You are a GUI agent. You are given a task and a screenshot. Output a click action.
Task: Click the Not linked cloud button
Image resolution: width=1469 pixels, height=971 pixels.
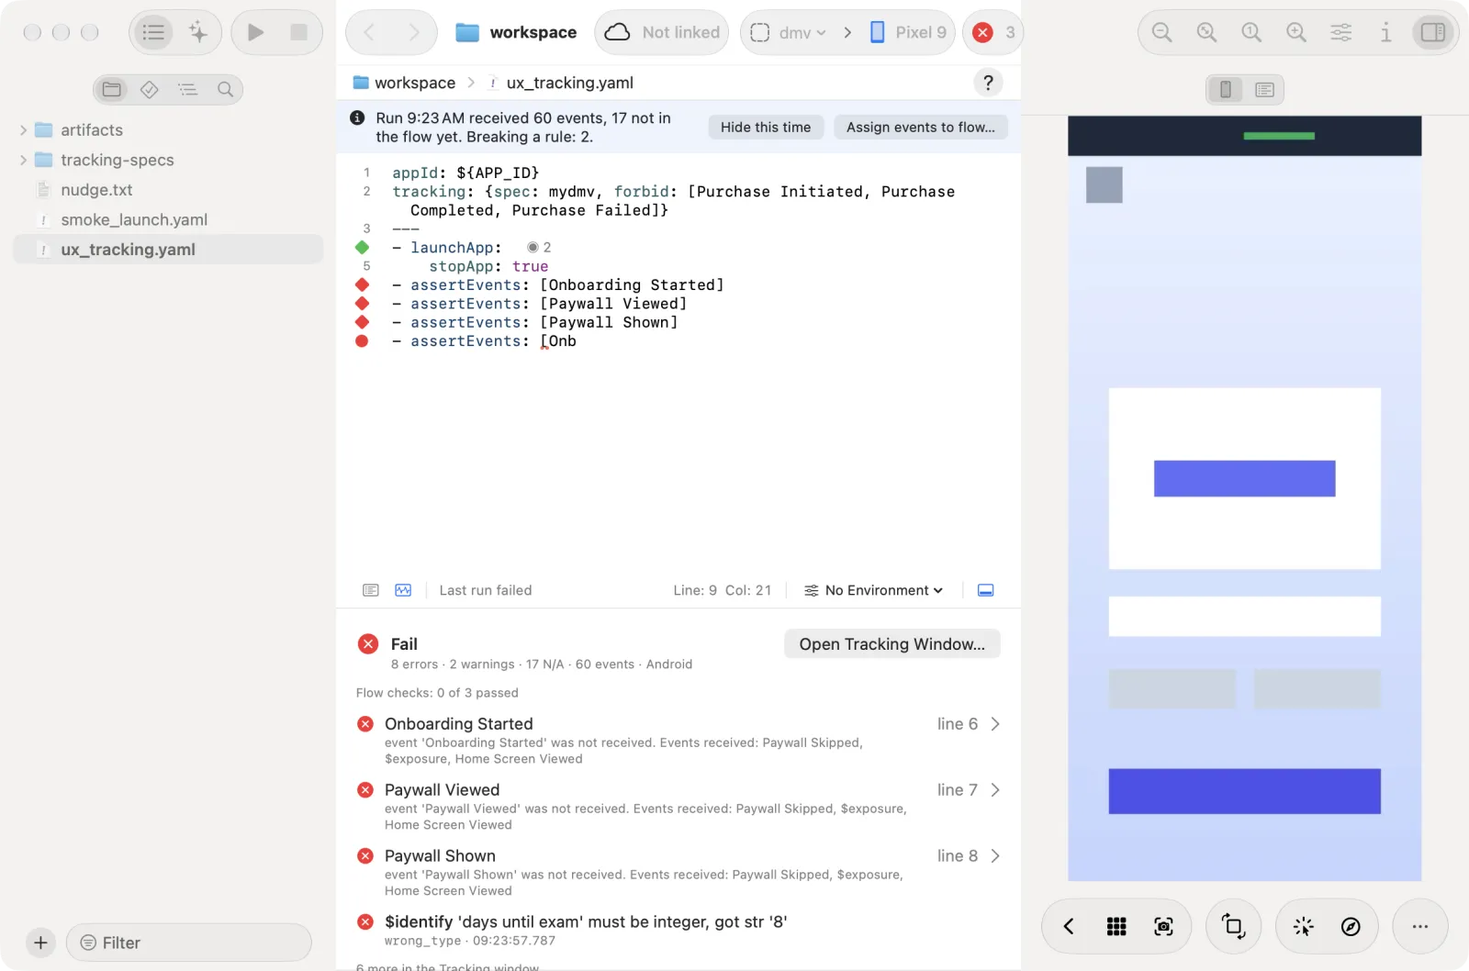click(x=661, y=32)
